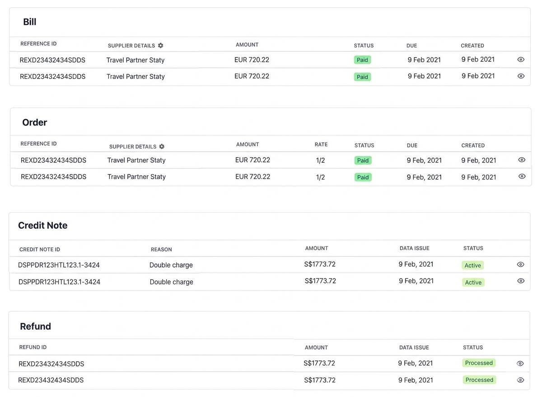Image resolution: width=542 pixels, height=397 pixels.
Task: Click eye icon on first Order row
Action: tap(522, 160)
